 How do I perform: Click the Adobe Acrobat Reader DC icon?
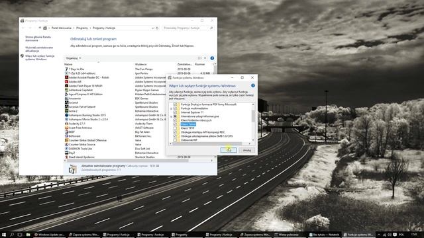(66, 77)
